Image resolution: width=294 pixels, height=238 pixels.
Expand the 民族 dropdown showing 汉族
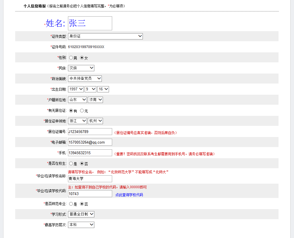pyautogui.click(x=81, y=68)
